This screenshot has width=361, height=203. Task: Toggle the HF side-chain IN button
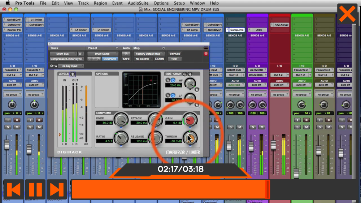point(197,90)
